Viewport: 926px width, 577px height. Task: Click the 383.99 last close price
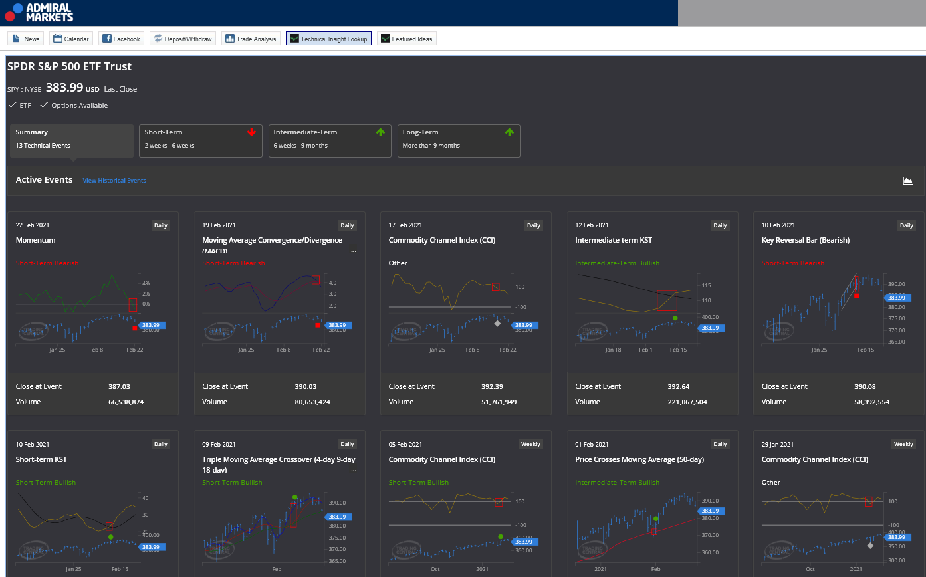(64, 88)
